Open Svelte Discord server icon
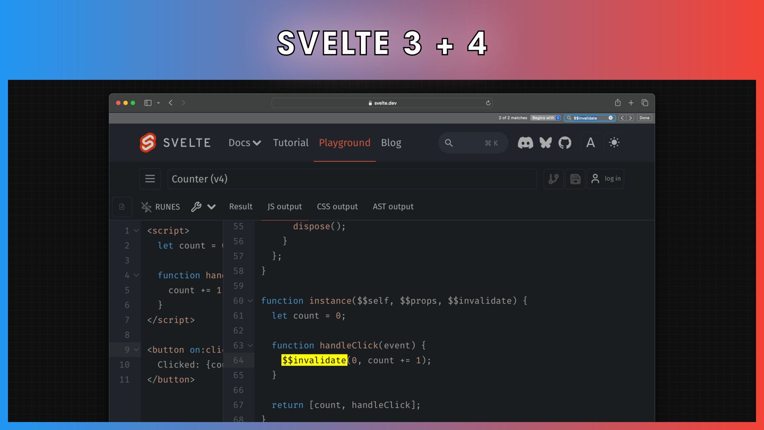The height and width of the screenshot is (430, 764). [x=525, y=143]
